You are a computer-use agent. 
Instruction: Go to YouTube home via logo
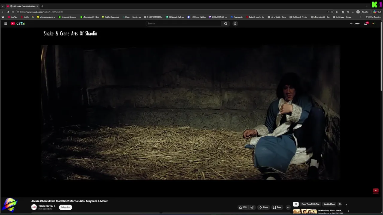[x=18, y=24]
